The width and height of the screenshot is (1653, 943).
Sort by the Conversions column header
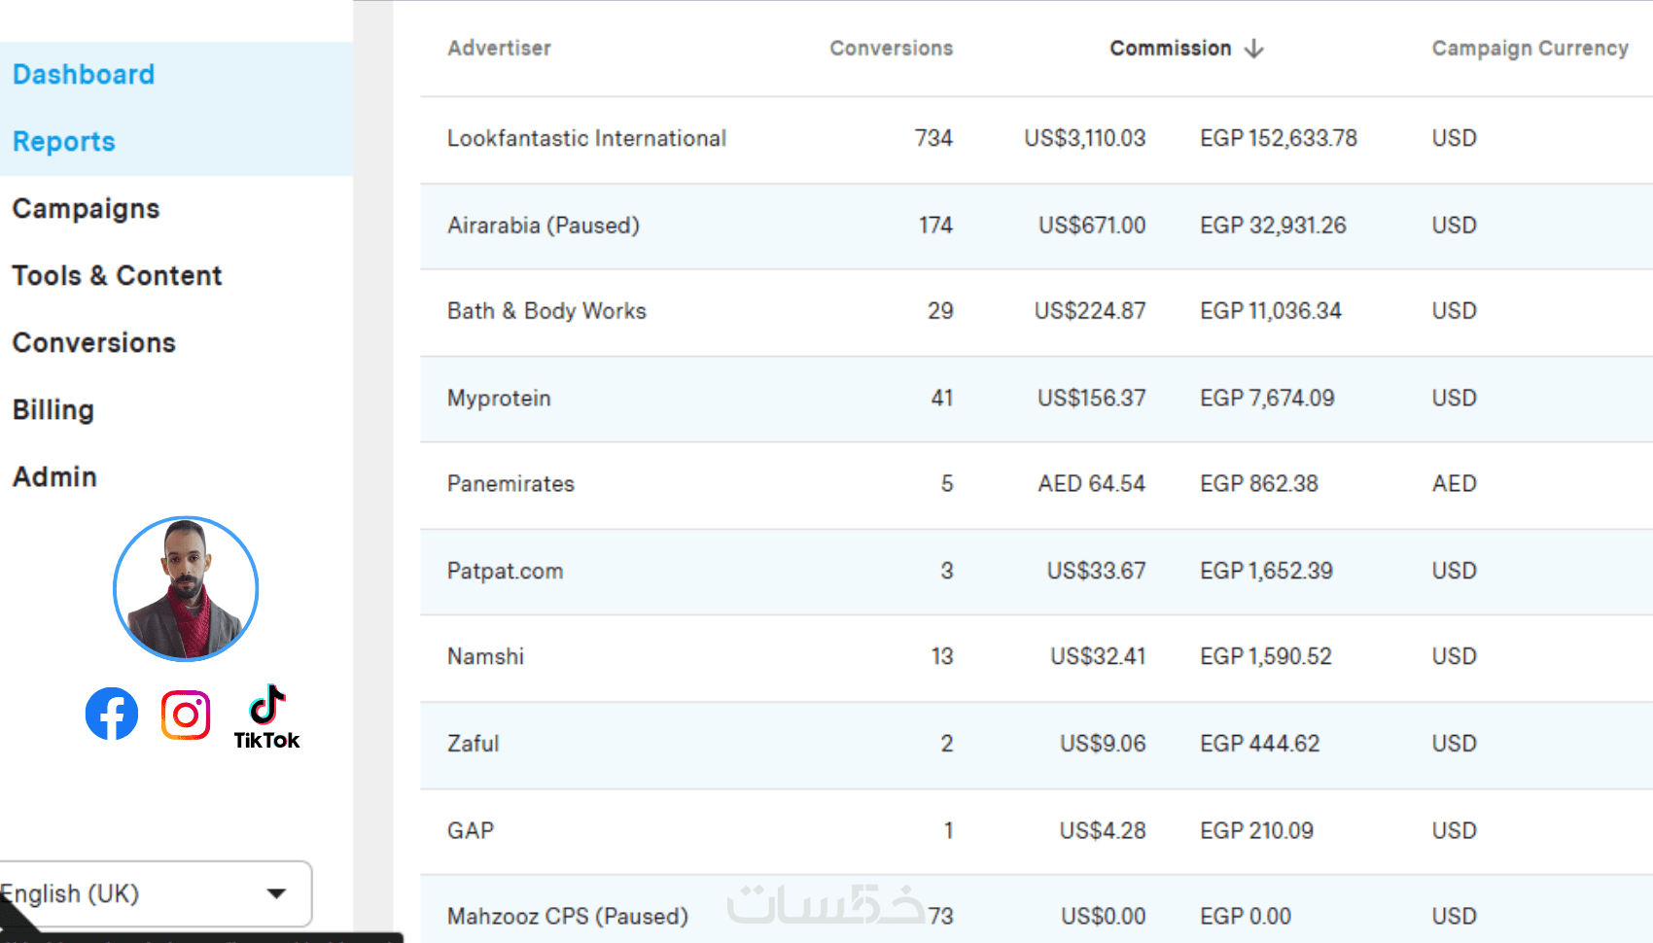point(891,49)
